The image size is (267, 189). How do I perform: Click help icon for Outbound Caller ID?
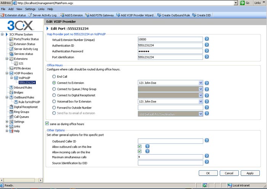pos(207,140)
